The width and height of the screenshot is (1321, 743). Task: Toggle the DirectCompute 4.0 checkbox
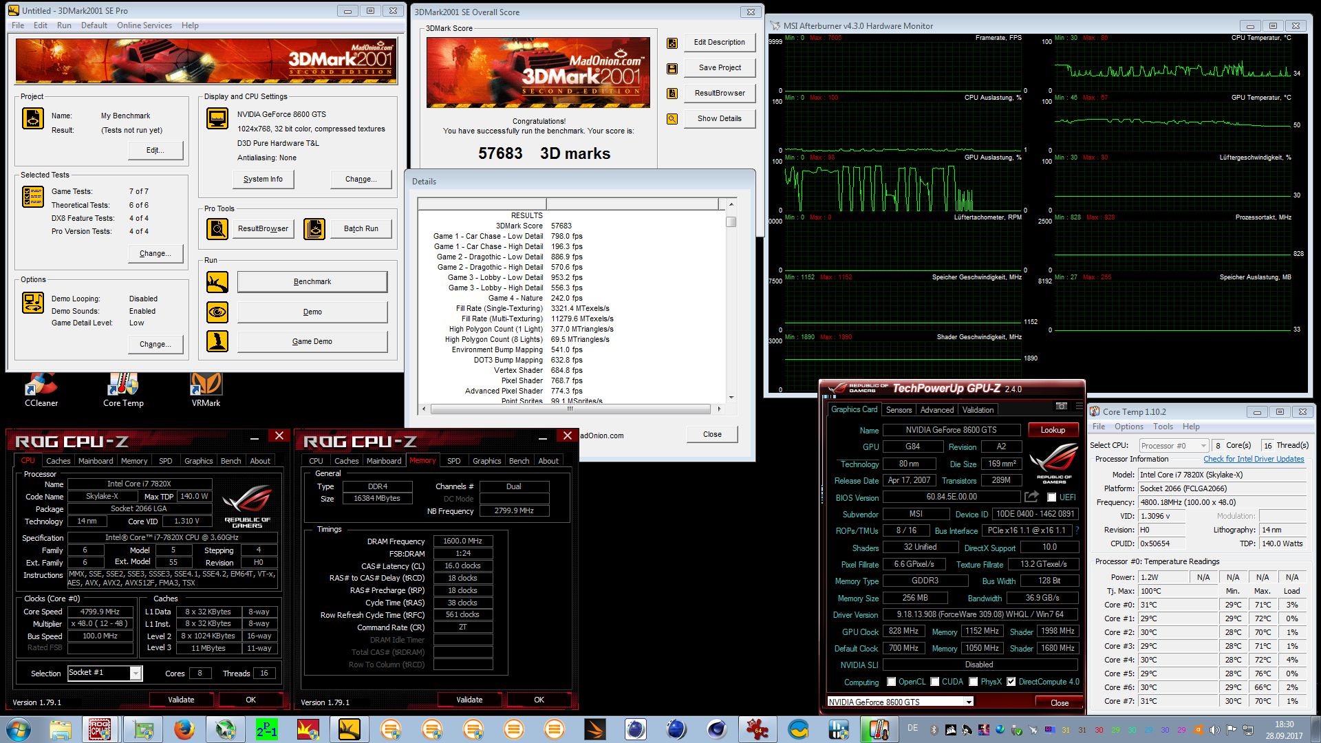pos(1011,682)
